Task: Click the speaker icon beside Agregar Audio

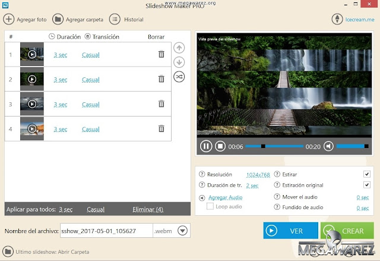Action: (202, 198)
